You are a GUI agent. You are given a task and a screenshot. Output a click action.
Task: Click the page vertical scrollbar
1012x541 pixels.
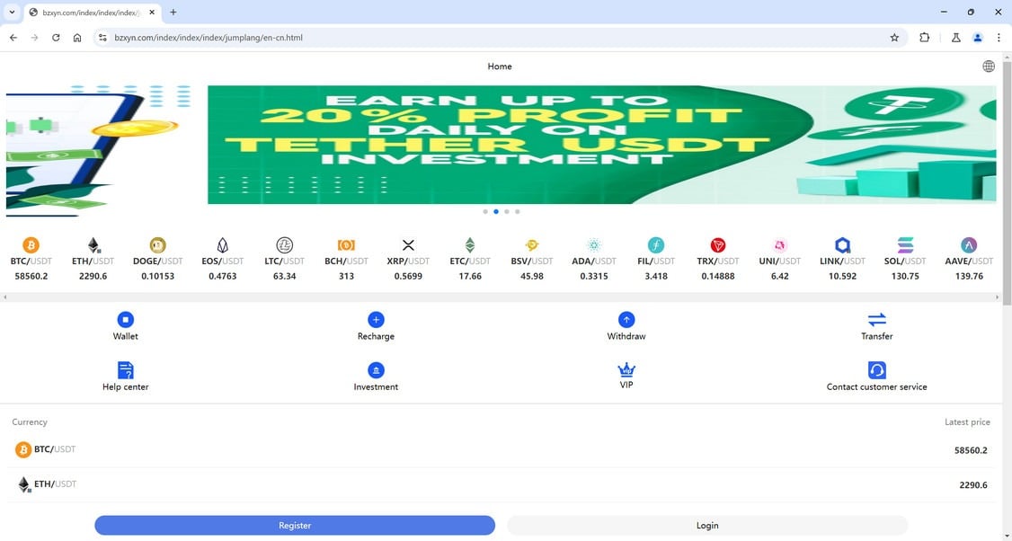tap(1007, 182)
